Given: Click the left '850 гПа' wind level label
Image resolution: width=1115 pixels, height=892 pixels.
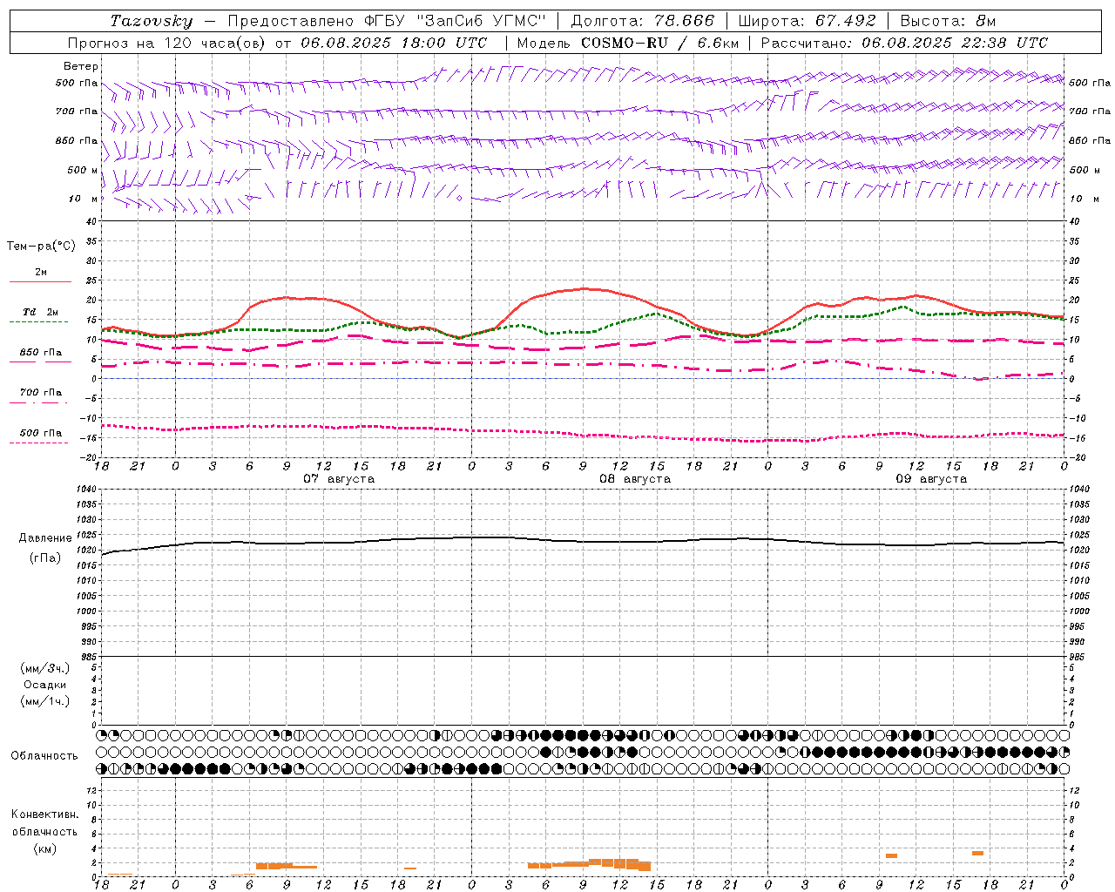Looking at the screenshot, I should pyautogui.click(x=77, y=140).
